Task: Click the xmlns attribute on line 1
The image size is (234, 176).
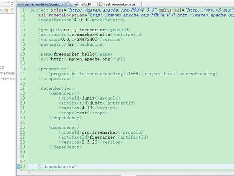Action: coord(57,10)
